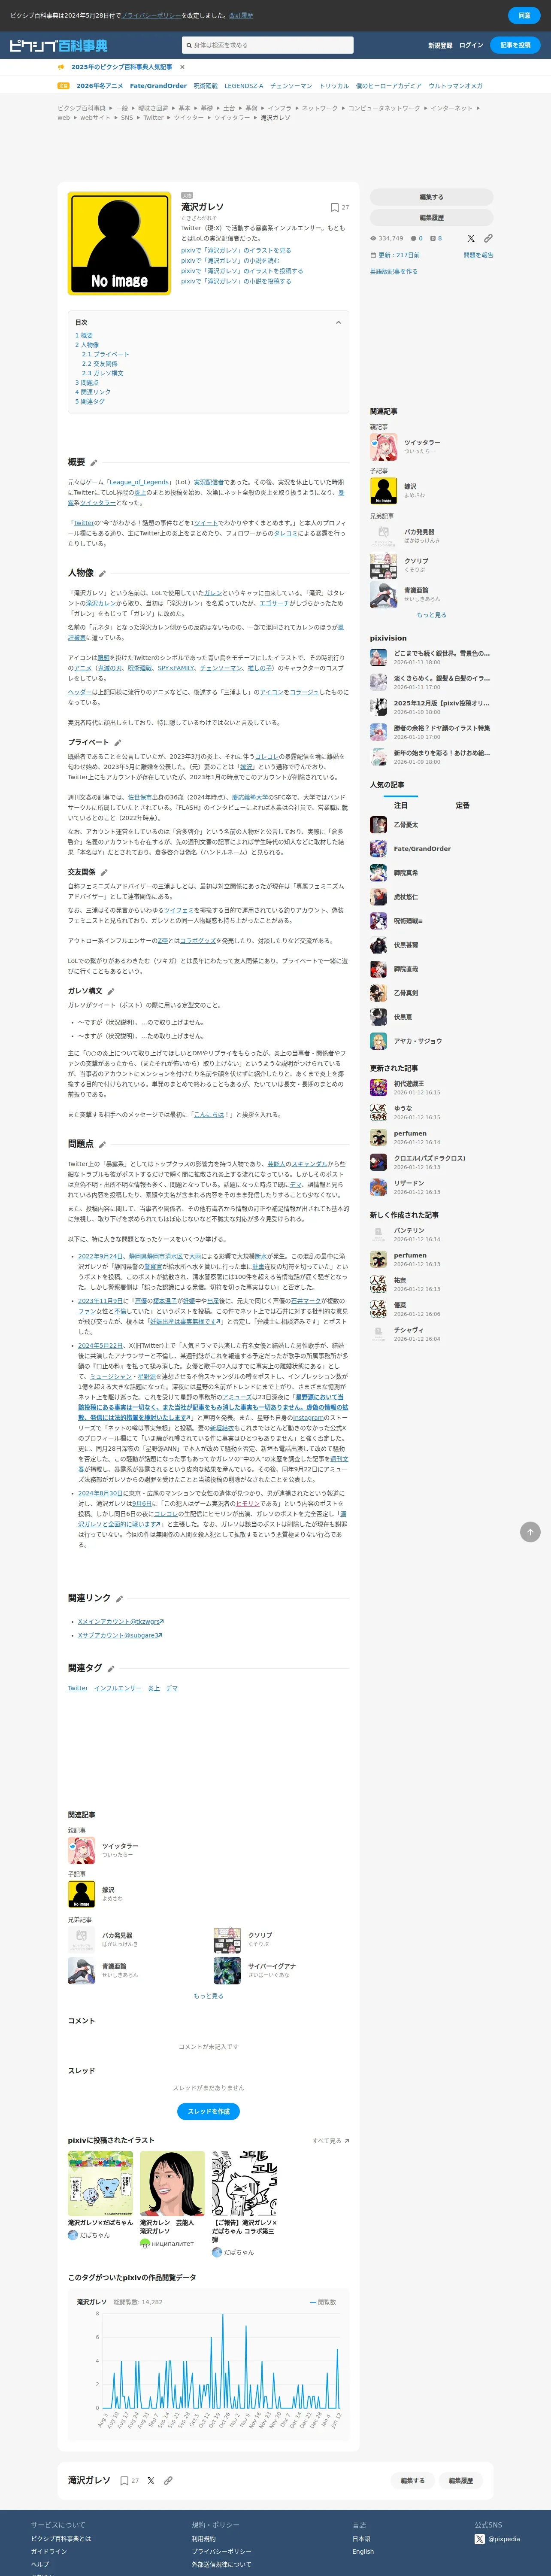The image size is (551, 2576).
Task: Open the Xメインアカウント@tkzwgrs link
Action: tap(120, 1622)
